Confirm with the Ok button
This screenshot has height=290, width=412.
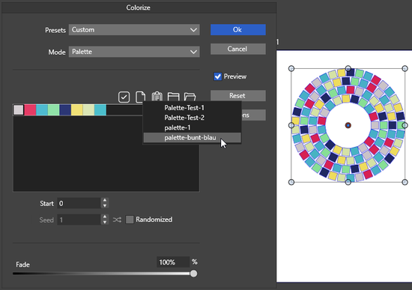[238, 30]
